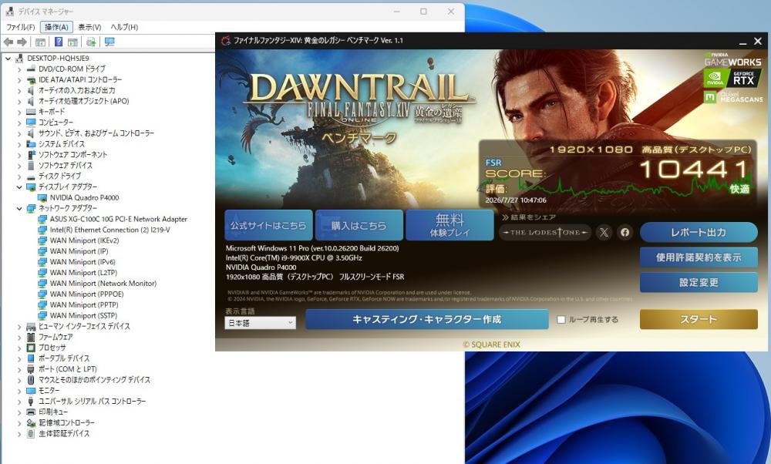Expand the ディスク ドライブ node
Screen dimensions: 771x464
[x=20, y=176]
